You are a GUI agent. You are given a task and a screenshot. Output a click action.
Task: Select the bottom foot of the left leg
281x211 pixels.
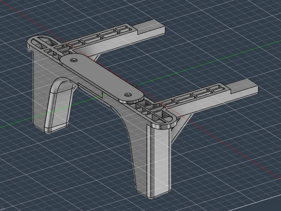[x=56, y=128]
